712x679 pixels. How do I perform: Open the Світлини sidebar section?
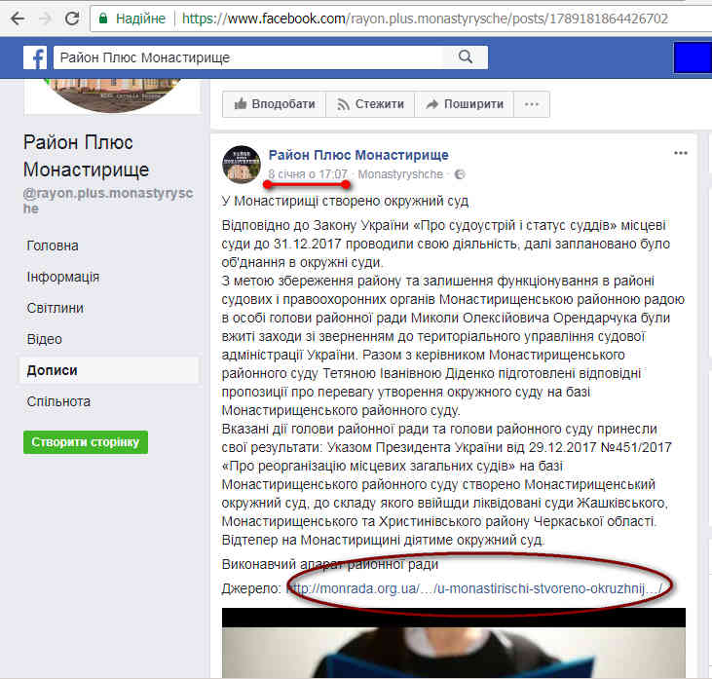click(x=56, y=308)
